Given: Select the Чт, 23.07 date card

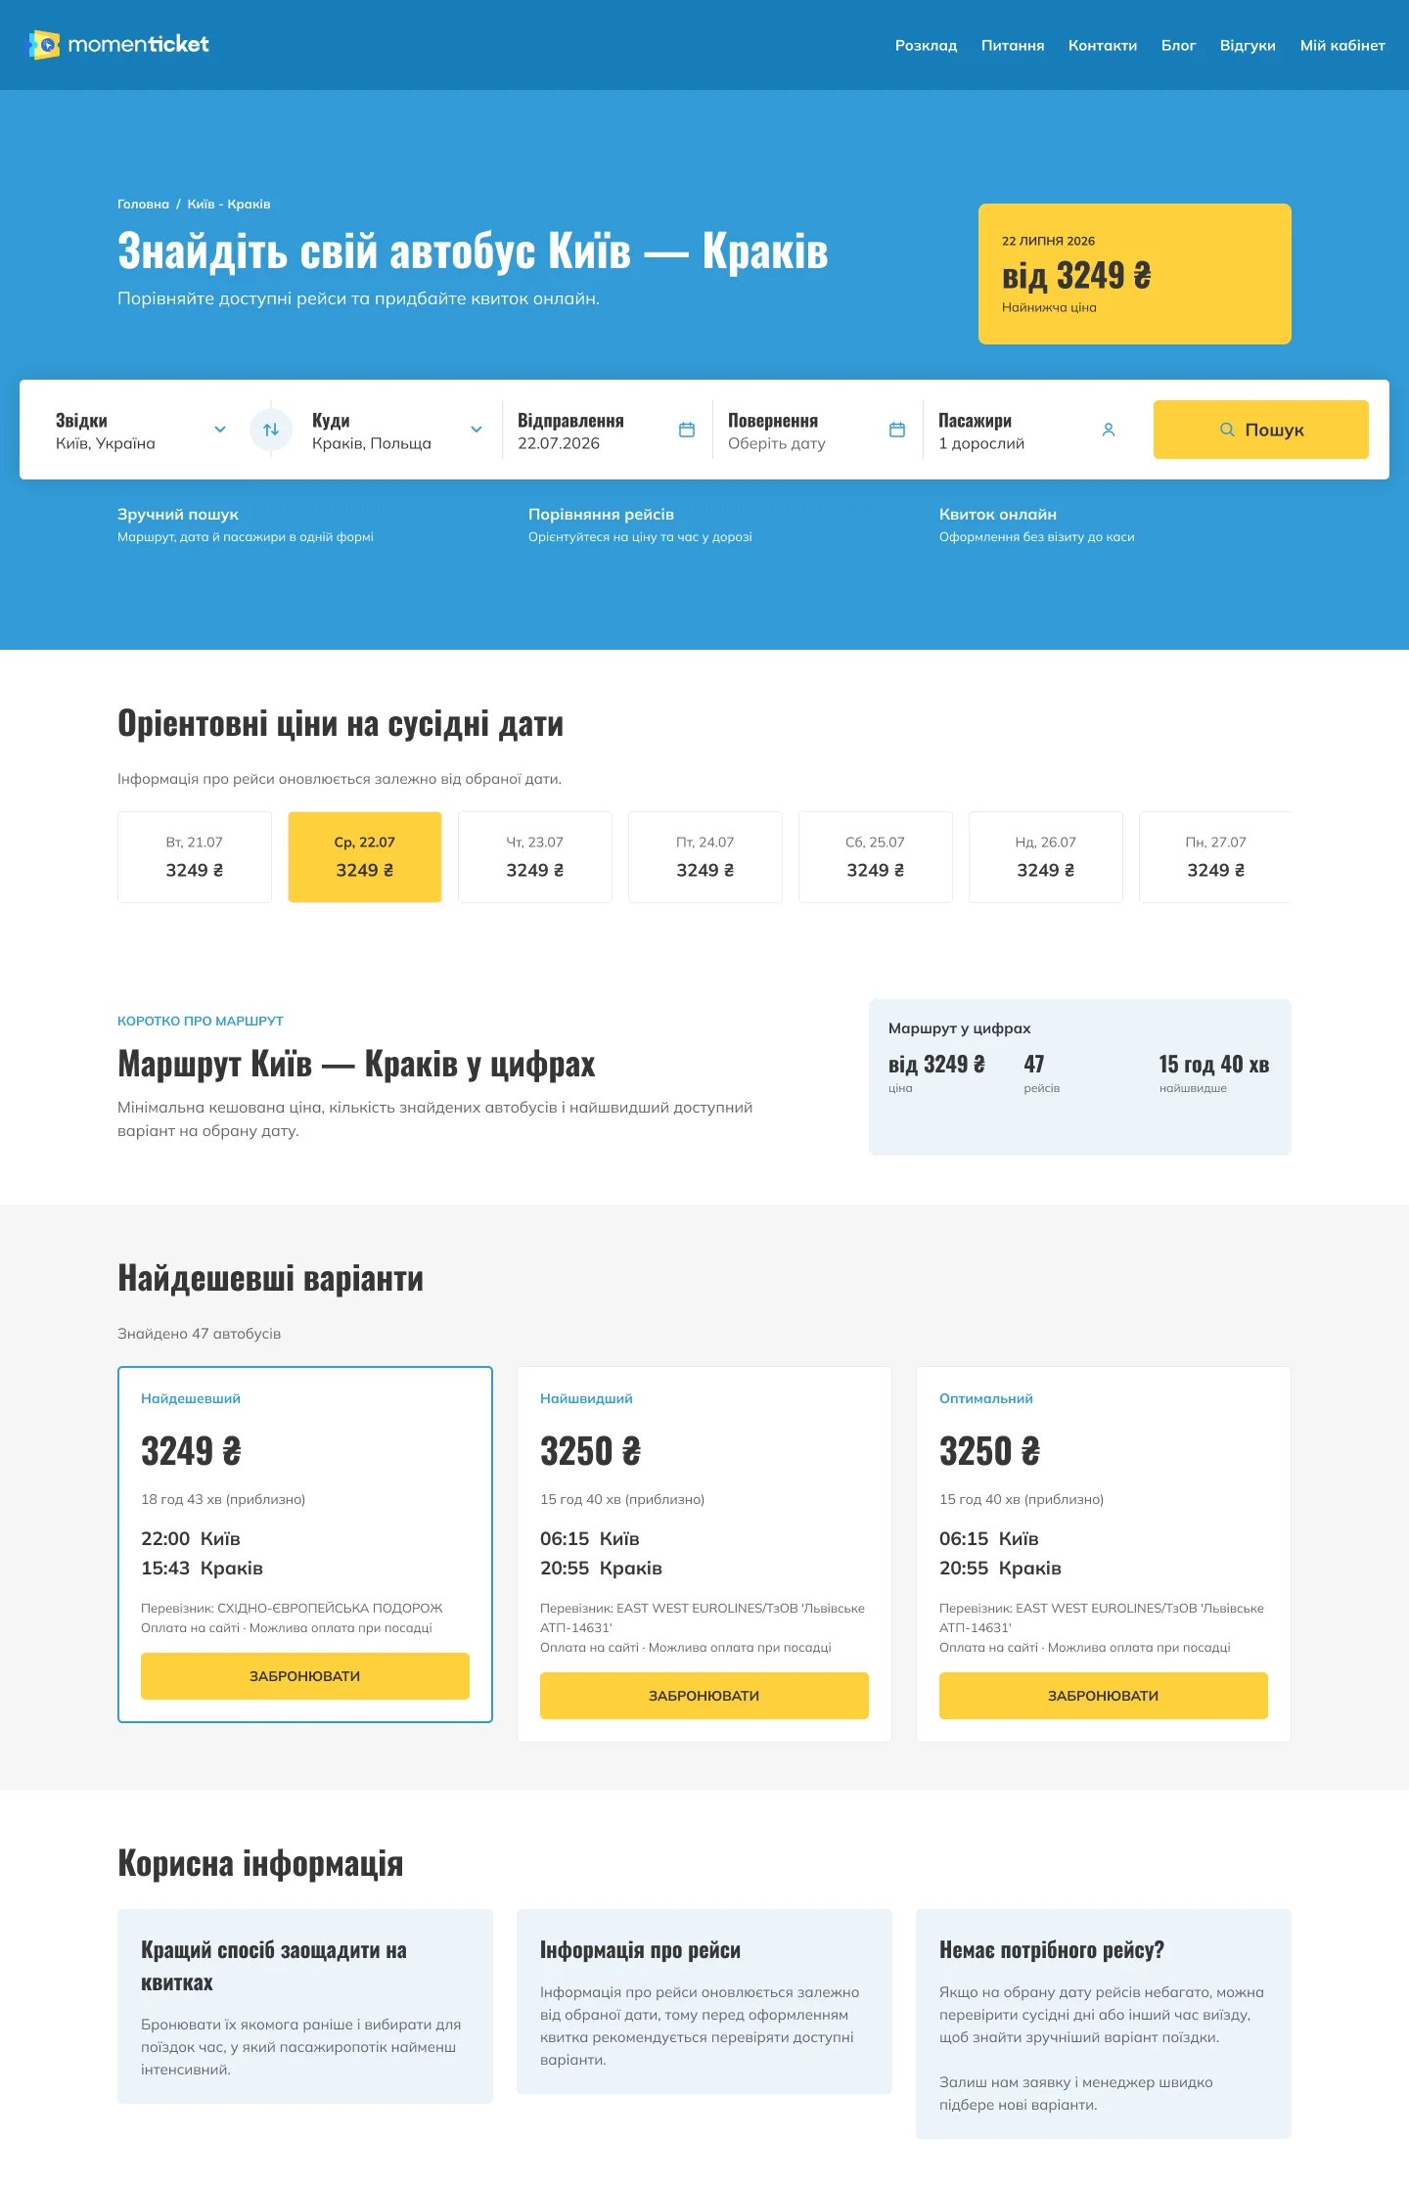Looking at the screenshot, I should (x=535, y=857).
